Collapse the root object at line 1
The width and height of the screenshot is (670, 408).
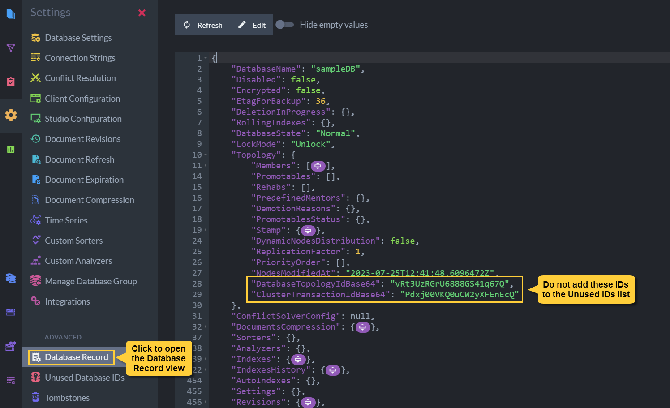(x=206, y=58)
